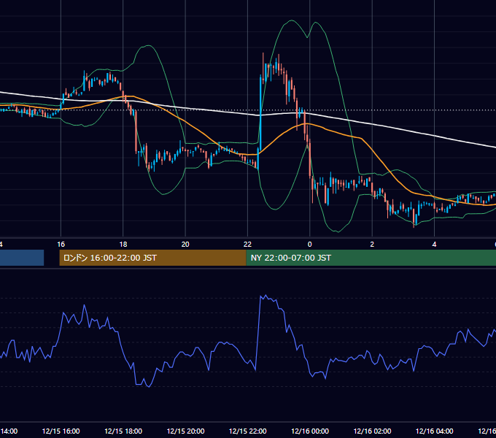Click the oscillator peak near 22:00
This screenshot has width=496, height=438.
(265, 296)
